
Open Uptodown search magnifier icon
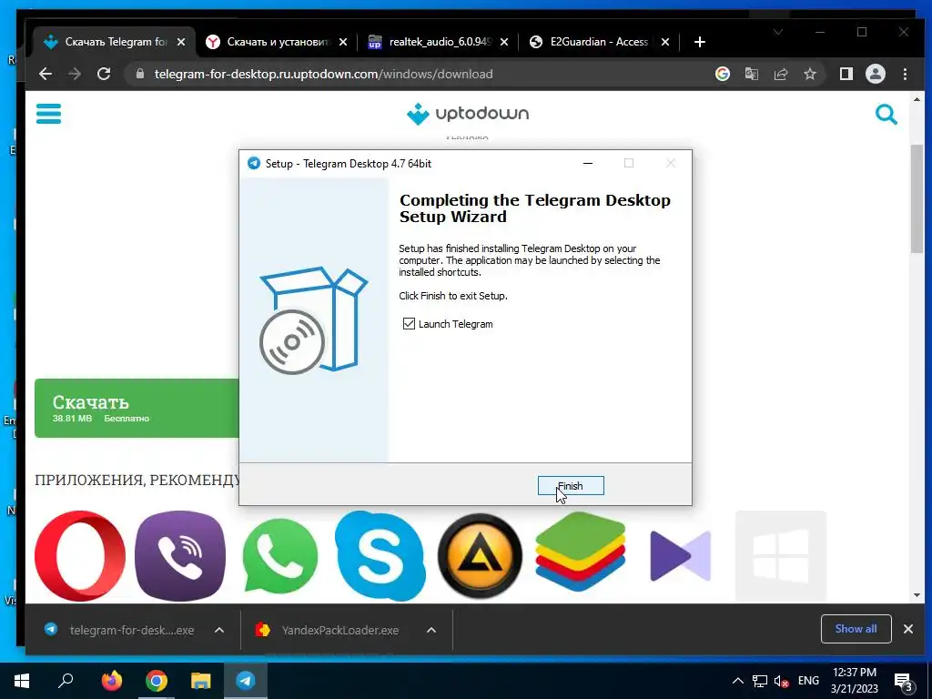click(x=886, y=114)
